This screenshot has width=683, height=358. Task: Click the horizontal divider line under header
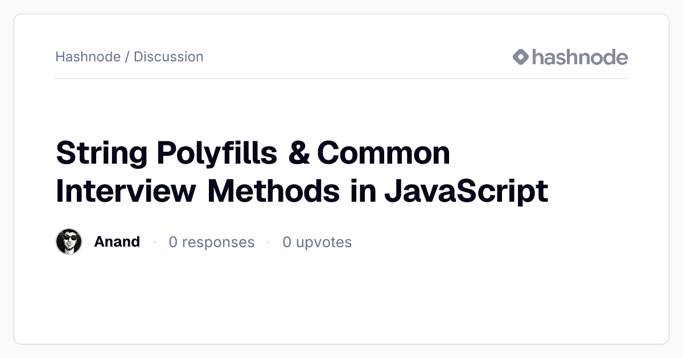point(341,78)
